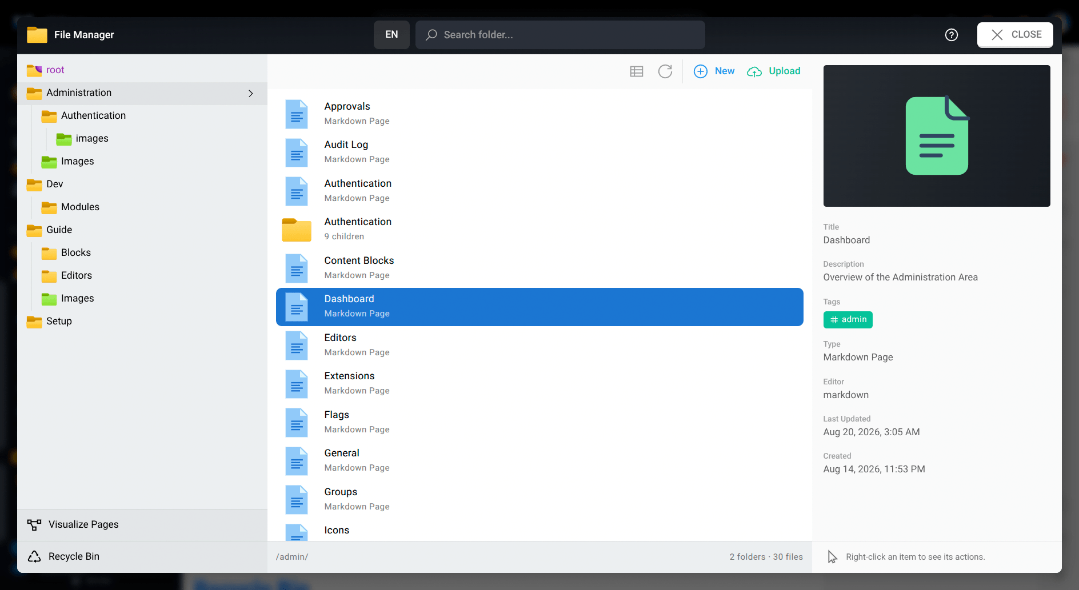Viewport: 1079px width, 590px height.
Task: Click the refresh folder icon
Action: click(665, 71)
